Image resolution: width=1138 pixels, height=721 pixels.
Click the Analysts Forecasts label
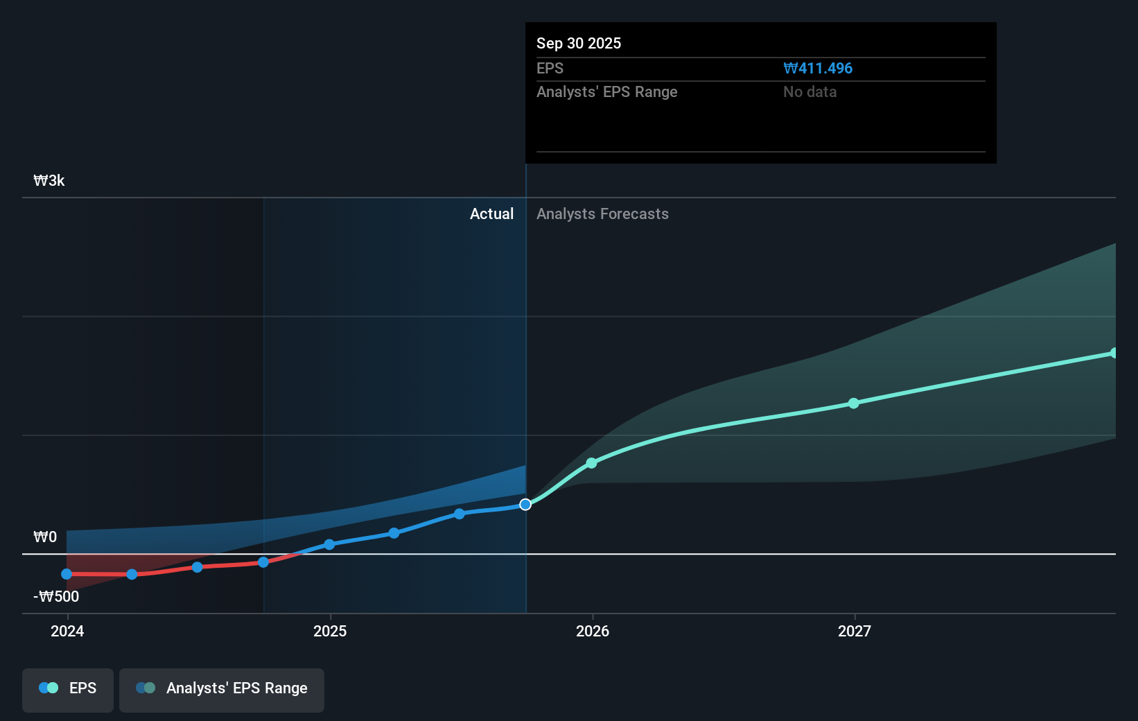click(x=602, y=214)
